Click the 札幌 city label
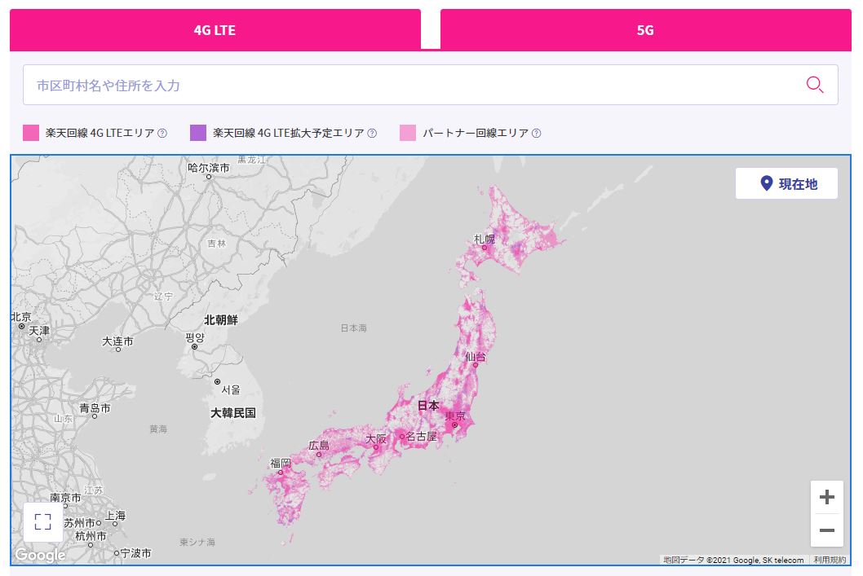Viewport: 863px width, 576px height. click(x=485, y=239)
